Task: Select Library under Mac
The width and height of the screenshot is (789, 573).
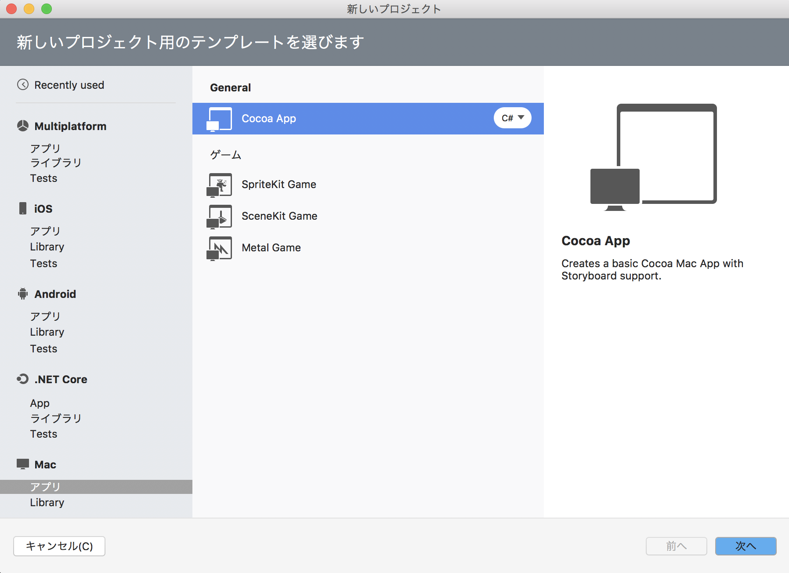Action: coord(47,503)
